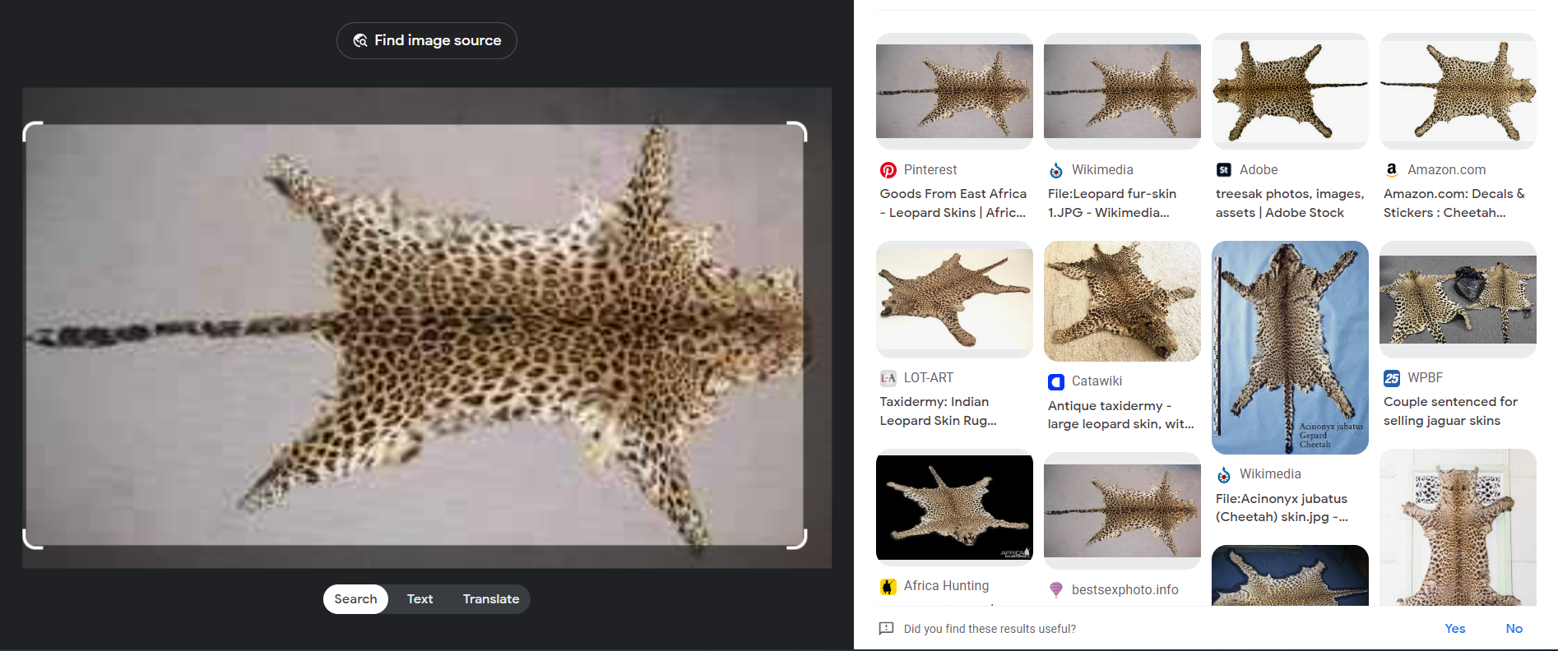The height and width of the screenshot is (651, 1558).
Task: Click the LOT-ART source icon
Action: click(x=888, y=378)
